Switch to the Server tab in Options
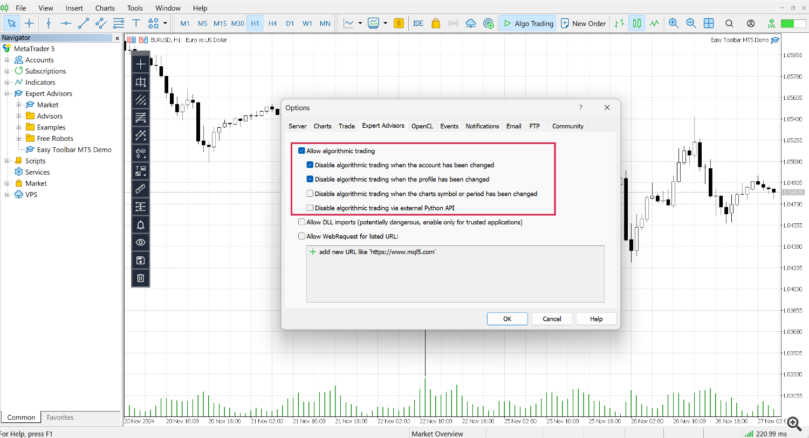 tap(298, 126)
